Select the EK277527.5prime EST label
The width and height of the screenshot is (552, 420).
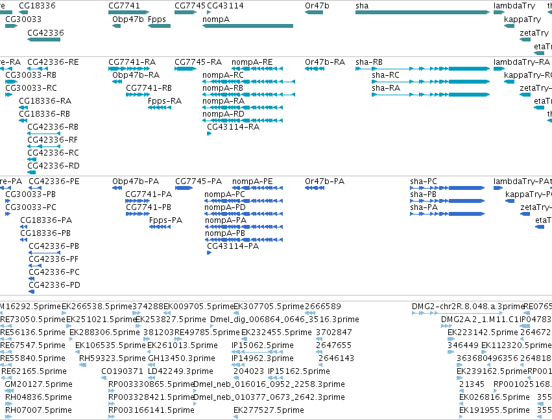coord(269,410)
